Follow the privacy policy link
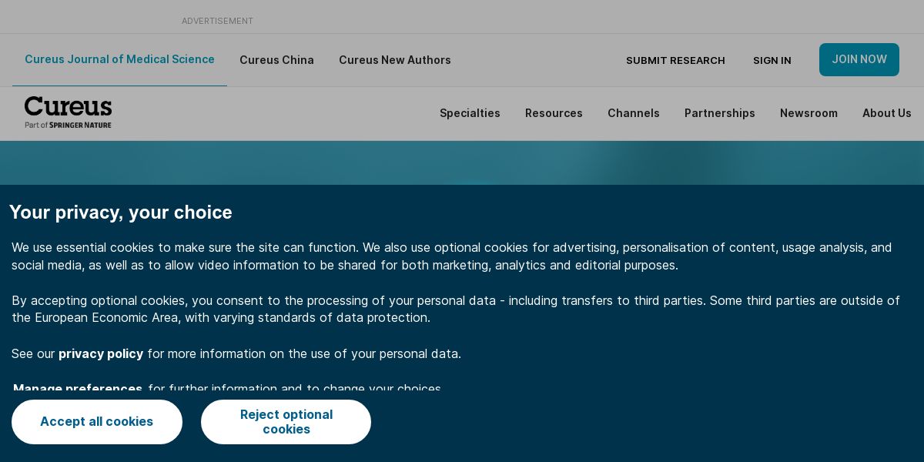Screen dimensions: 924x462 pyautogui.click(x=101, y=353)
